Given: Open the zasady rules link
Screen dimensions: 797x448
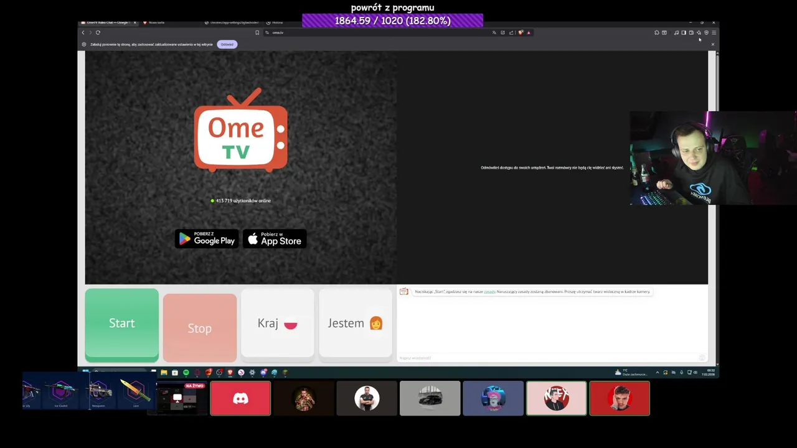Looking at the screenshot, I should pos(489,291).
